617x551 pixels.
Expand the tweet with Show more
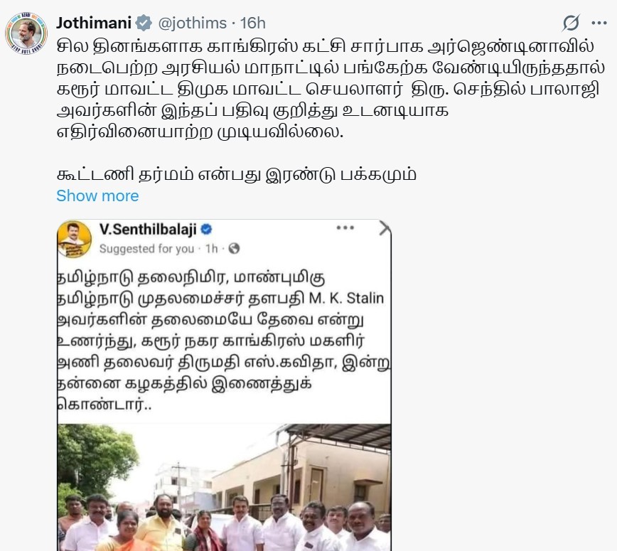97,196
